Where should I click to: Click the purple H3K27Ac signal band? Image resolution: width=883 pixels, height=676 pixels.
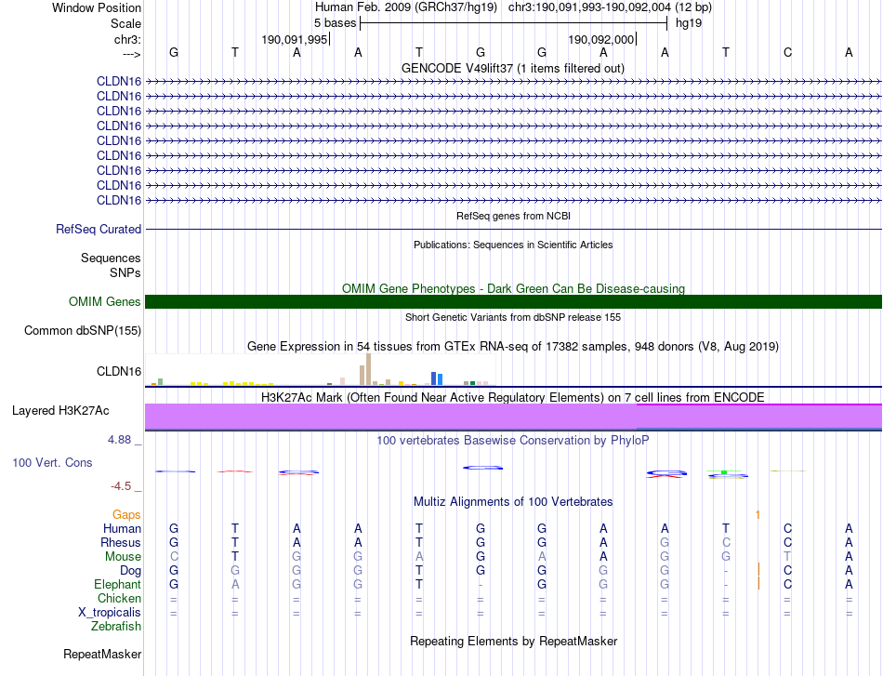click(x=513, y=417)
